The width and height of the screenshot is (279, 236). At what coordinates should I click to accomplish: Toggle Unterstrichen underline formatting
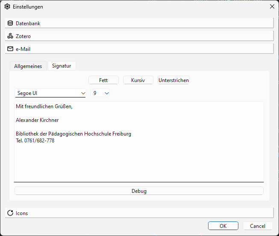(173, 80)
